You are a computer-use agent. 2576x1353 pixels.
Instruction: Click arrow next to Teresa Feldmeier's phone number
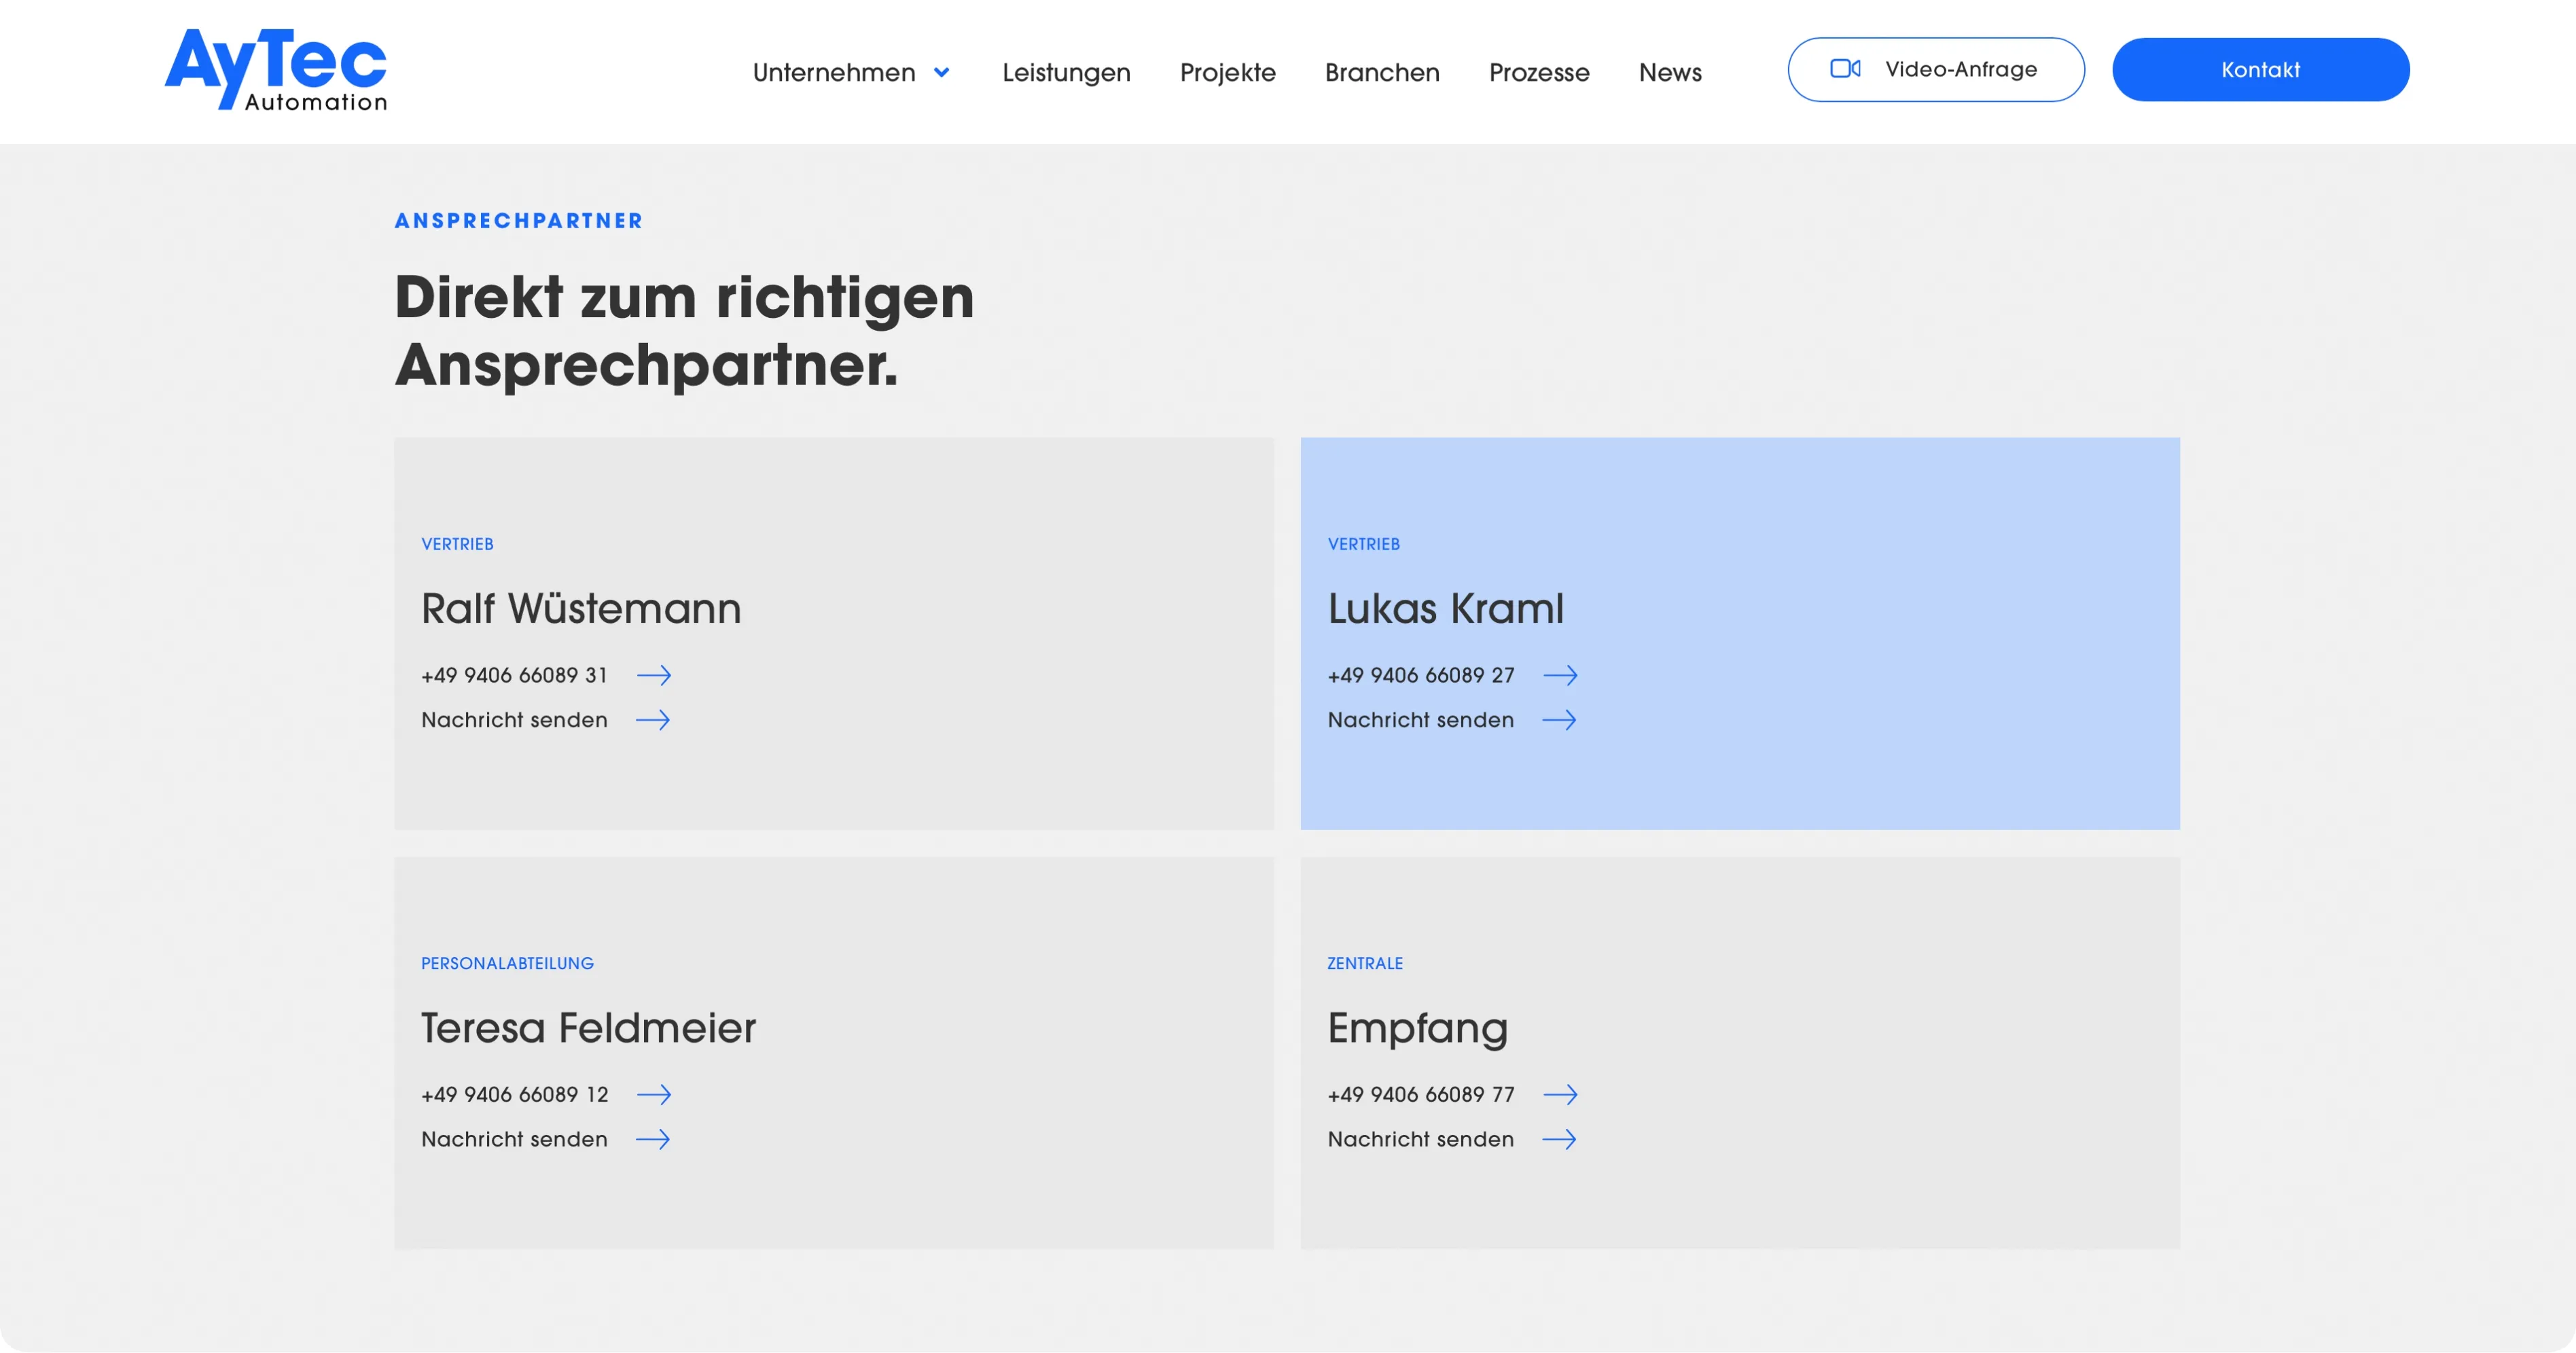pyautogui.click(x=654, y=1095)
